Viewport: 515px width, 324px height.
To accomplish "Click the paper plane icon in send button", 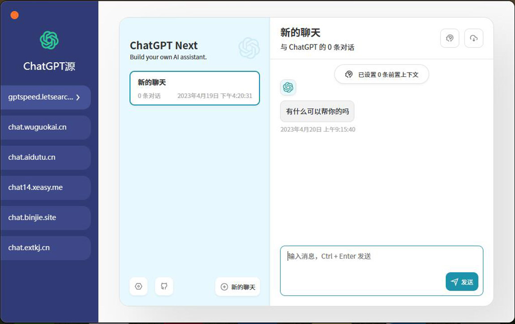I will [x=454, y=282].
